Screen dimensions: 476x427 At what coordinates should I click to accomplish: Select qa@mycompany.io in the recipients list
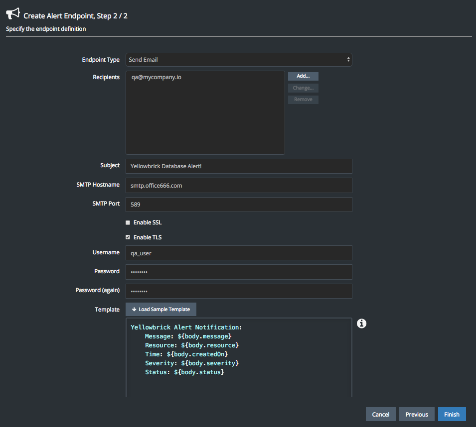(156, 77)
